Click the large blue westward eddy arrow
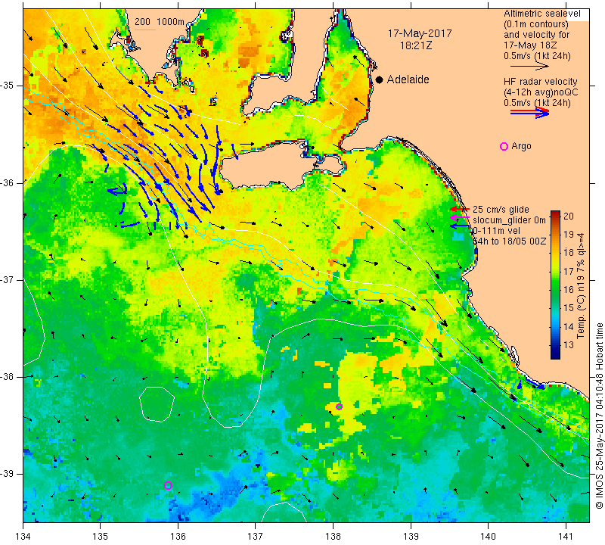Viewport: 605px width, 545px height. (x=116, y=190)
